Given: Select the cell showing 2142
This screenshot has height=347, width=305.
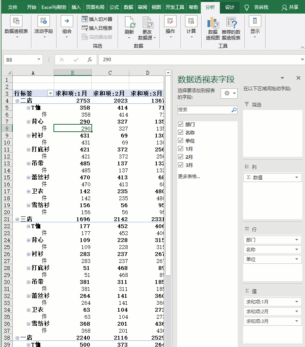Looking at the screenshot, I should point(110,219).
